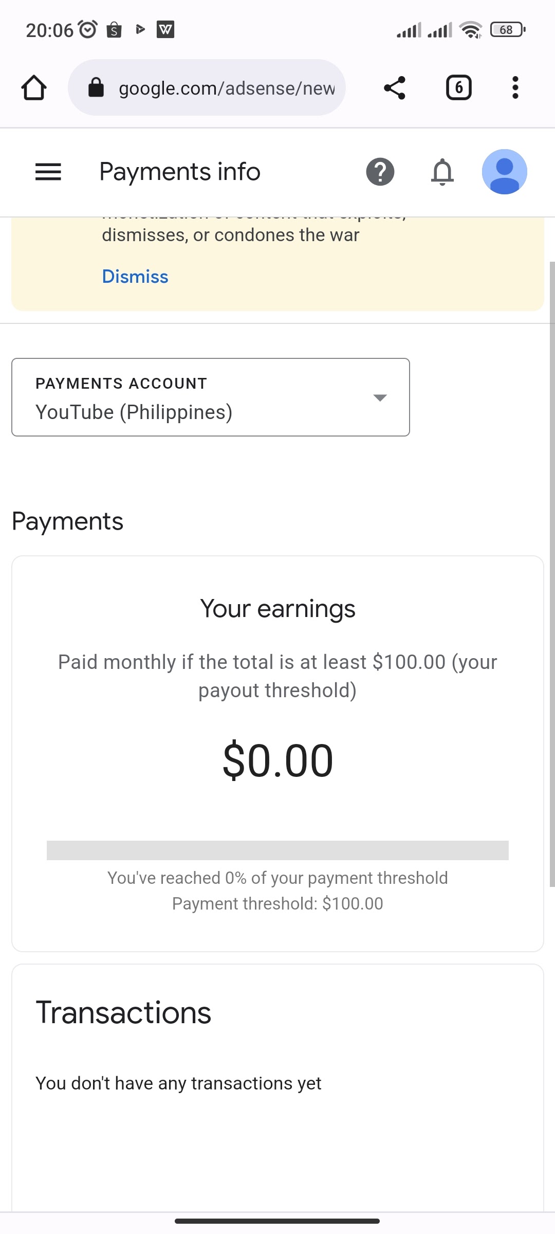Open the account profile avatar
This screenshot has height=1234, width=555.
505,172
